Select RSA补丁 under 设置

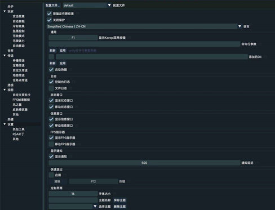[x=18, y=134]
